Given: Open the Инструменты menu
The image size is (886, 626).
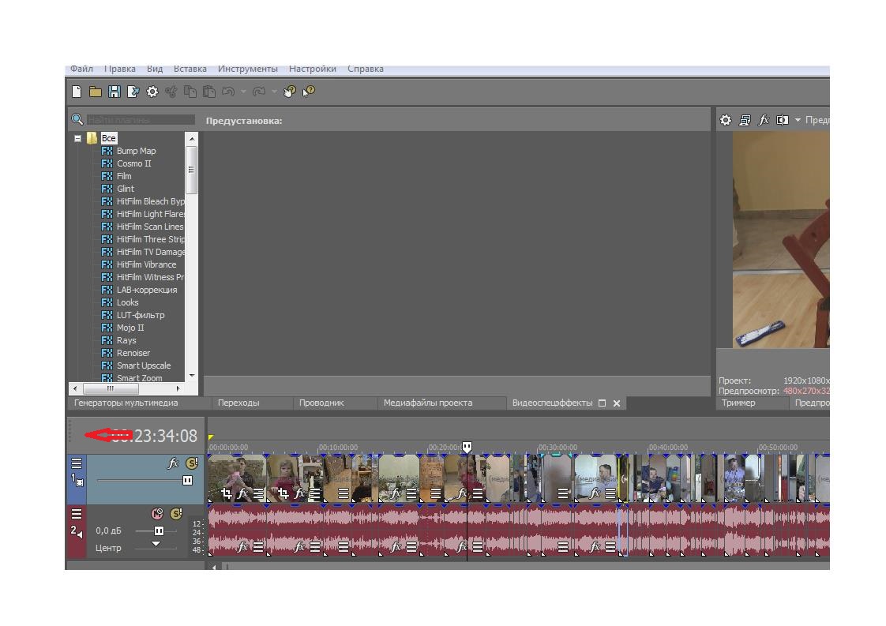Looking at the screenshot, I should coord(247,69).
